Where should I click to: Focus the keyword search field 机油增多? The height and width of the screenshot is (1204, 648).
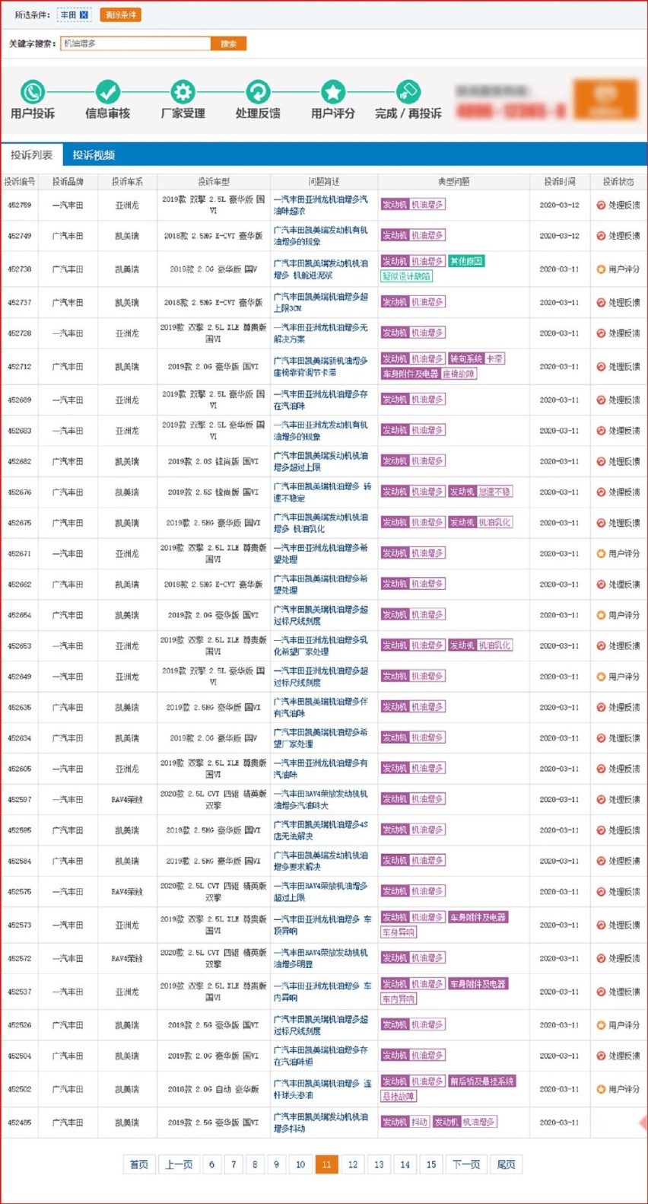pos(135,43)
